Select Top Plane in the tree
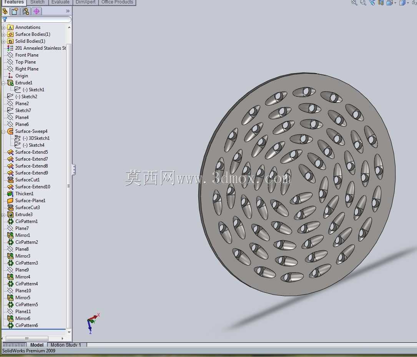 pos(25,62)
